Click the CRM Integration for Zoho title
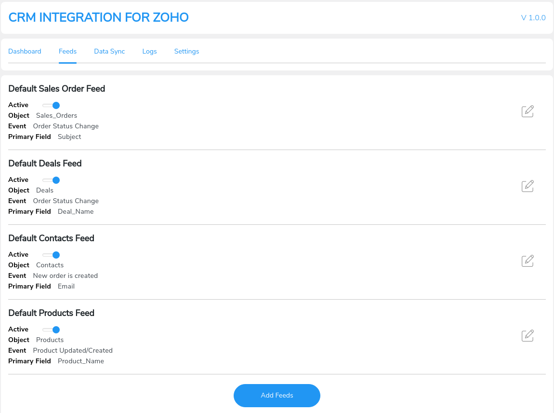The image size is (554, 413). [99, 17]
